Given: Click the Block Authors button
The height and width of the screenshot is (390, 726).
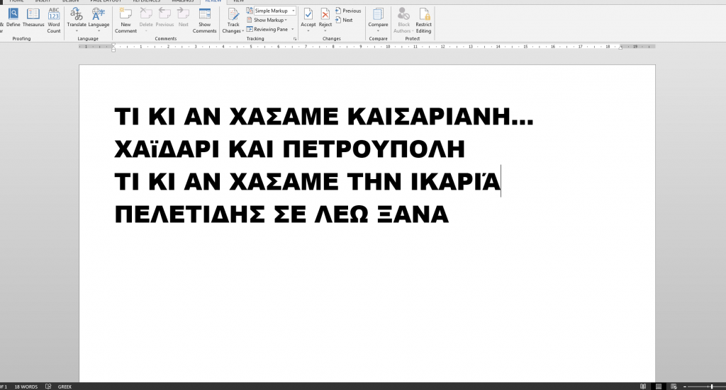Looking at the screenshot, I should pyautogui.click(x=403, y=21).
